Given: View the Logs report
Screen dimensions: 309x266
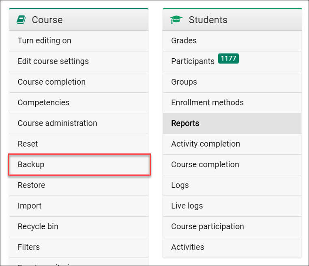Looking at the screenshot, I should [232, 185].
